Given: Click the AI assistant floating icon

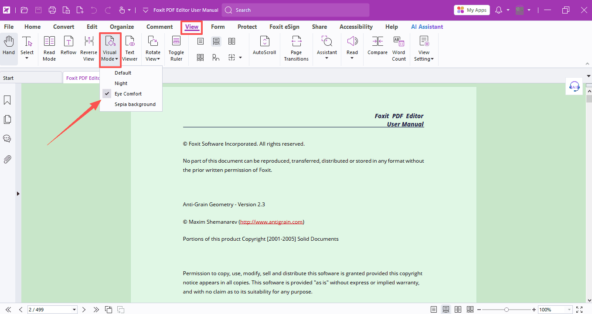Looking at the screenshot, I should click(x=575, y=86).
